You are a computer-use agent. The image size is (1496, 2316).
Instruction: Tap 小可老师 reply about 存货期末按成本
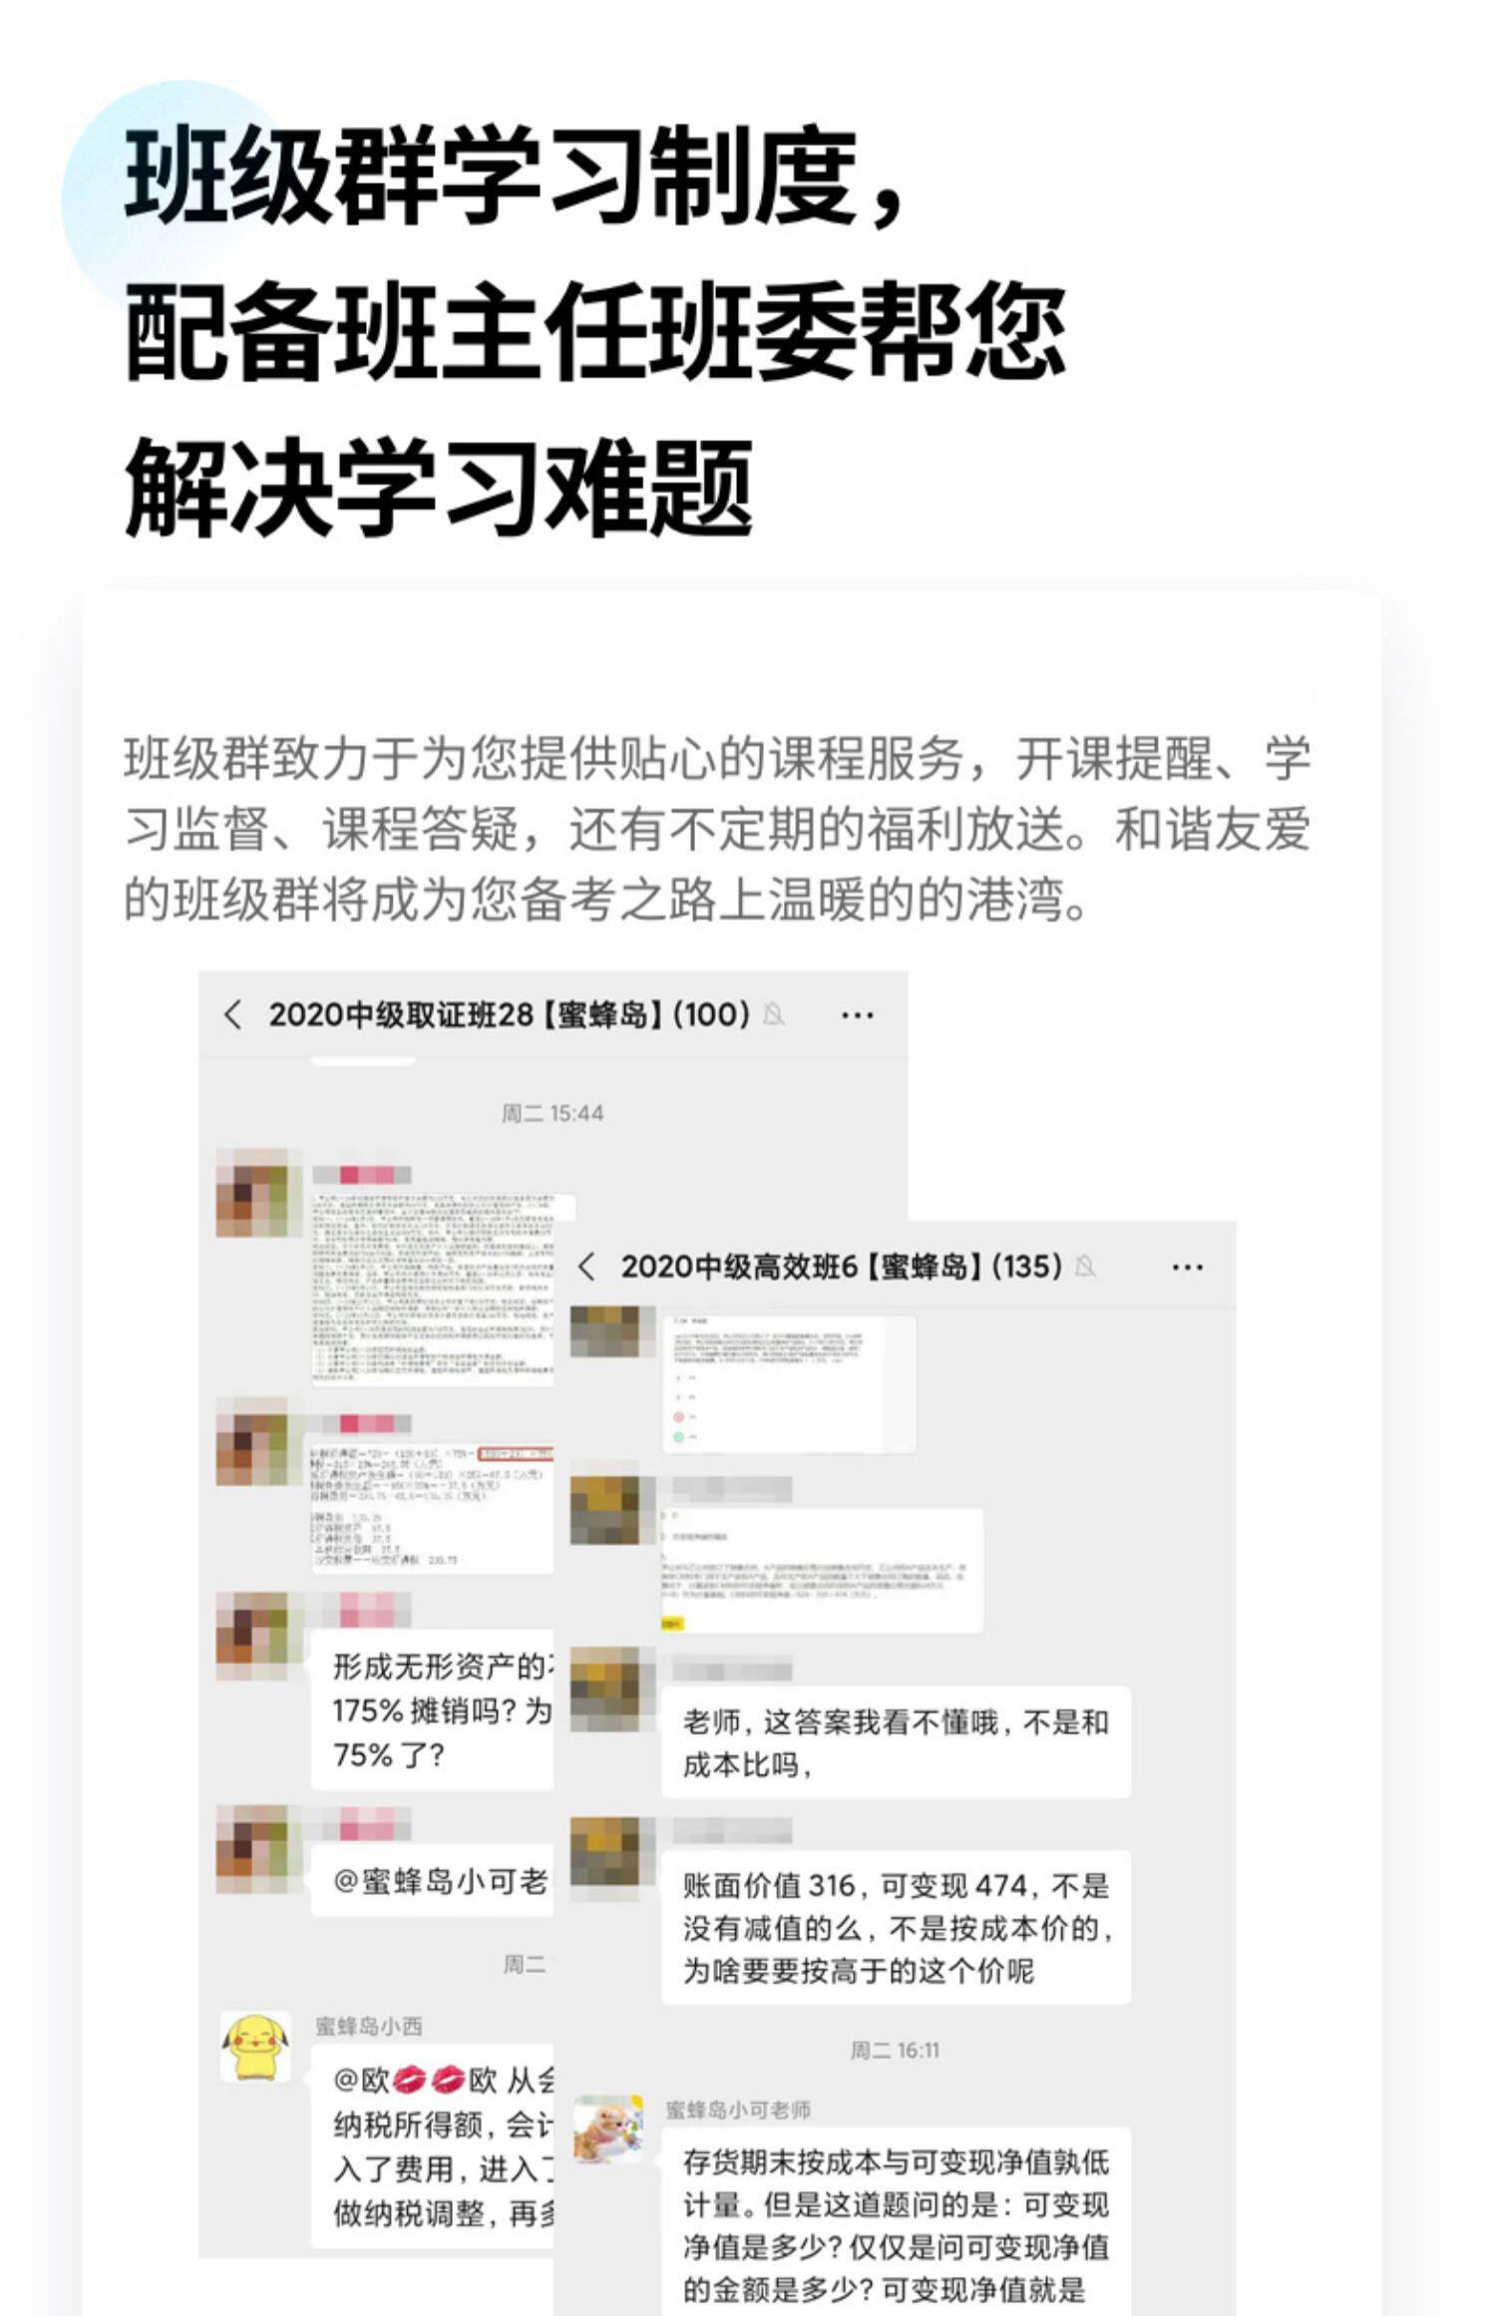coord(896,2222)
